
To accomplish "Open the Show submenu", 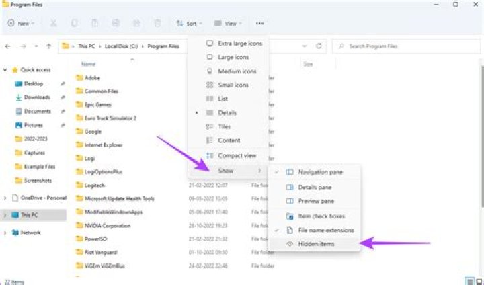I will (x=228, y=171).
